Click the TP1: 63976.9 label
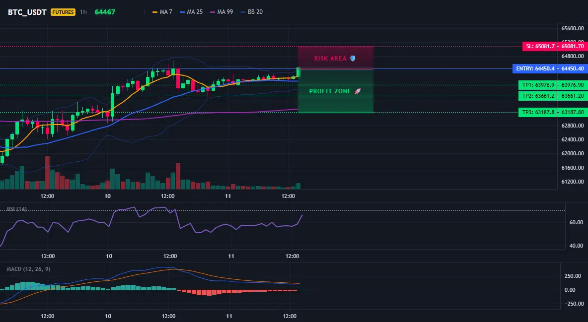The width and height of the screenshot is (588, 322). pyautogui.click(x=537, y=85)
